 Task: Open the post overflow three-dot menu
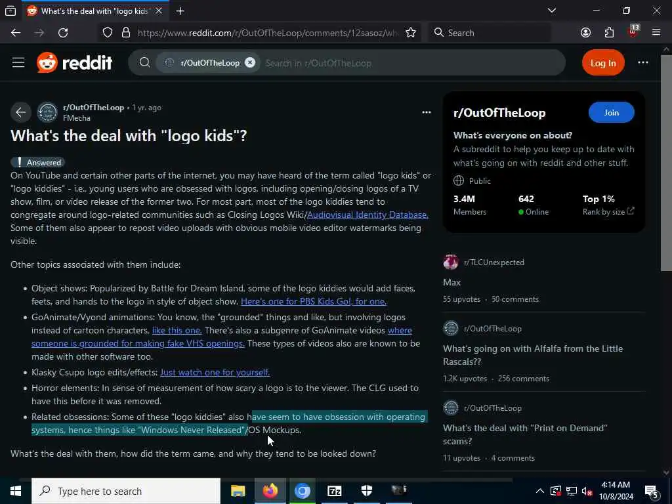(x=426, y=112)
